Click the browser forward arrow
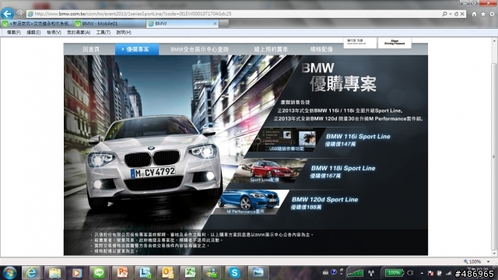 [x=19, y=14]
